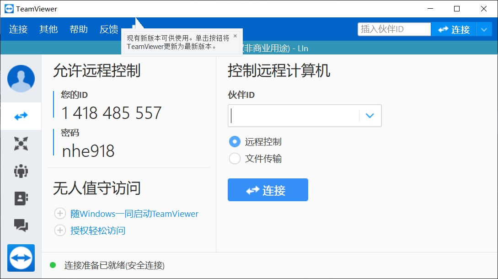Click the password nhe918

88,151
